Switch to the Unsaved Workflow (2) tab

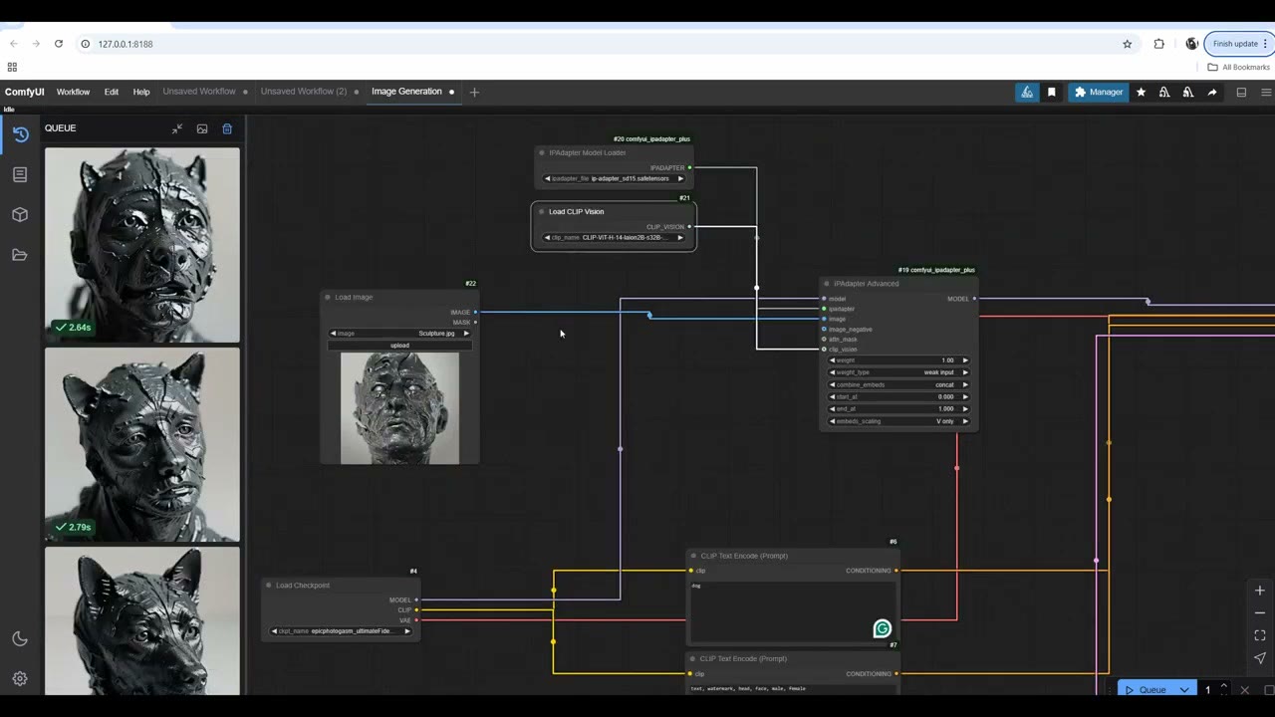[304, 92]
